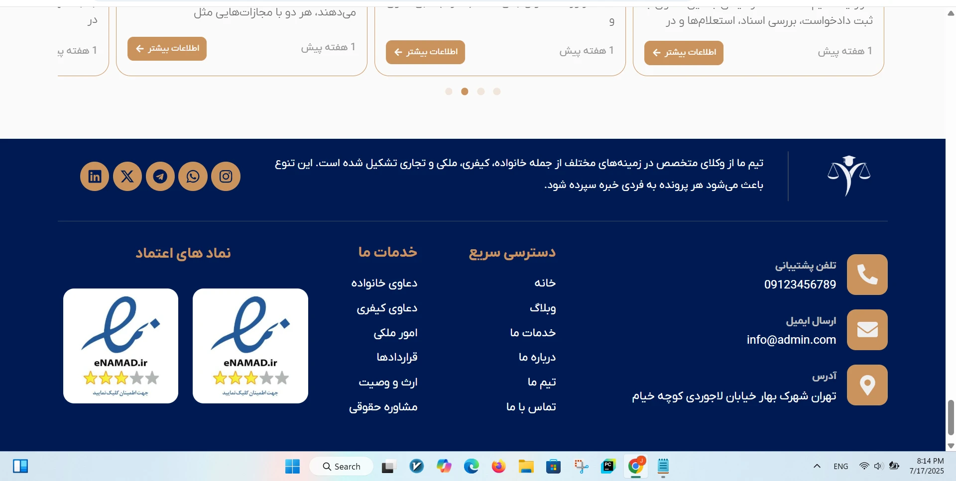956x481 pixels.
Task: Expand the system tray hidden icons chevron
Action: click(x=817, y=466)
